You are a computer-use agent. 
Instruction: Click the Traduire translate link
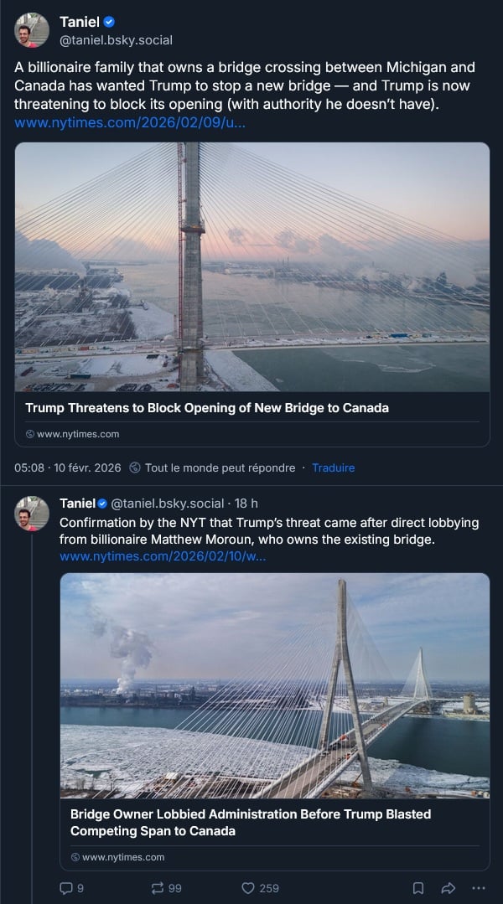pos(333,467)
